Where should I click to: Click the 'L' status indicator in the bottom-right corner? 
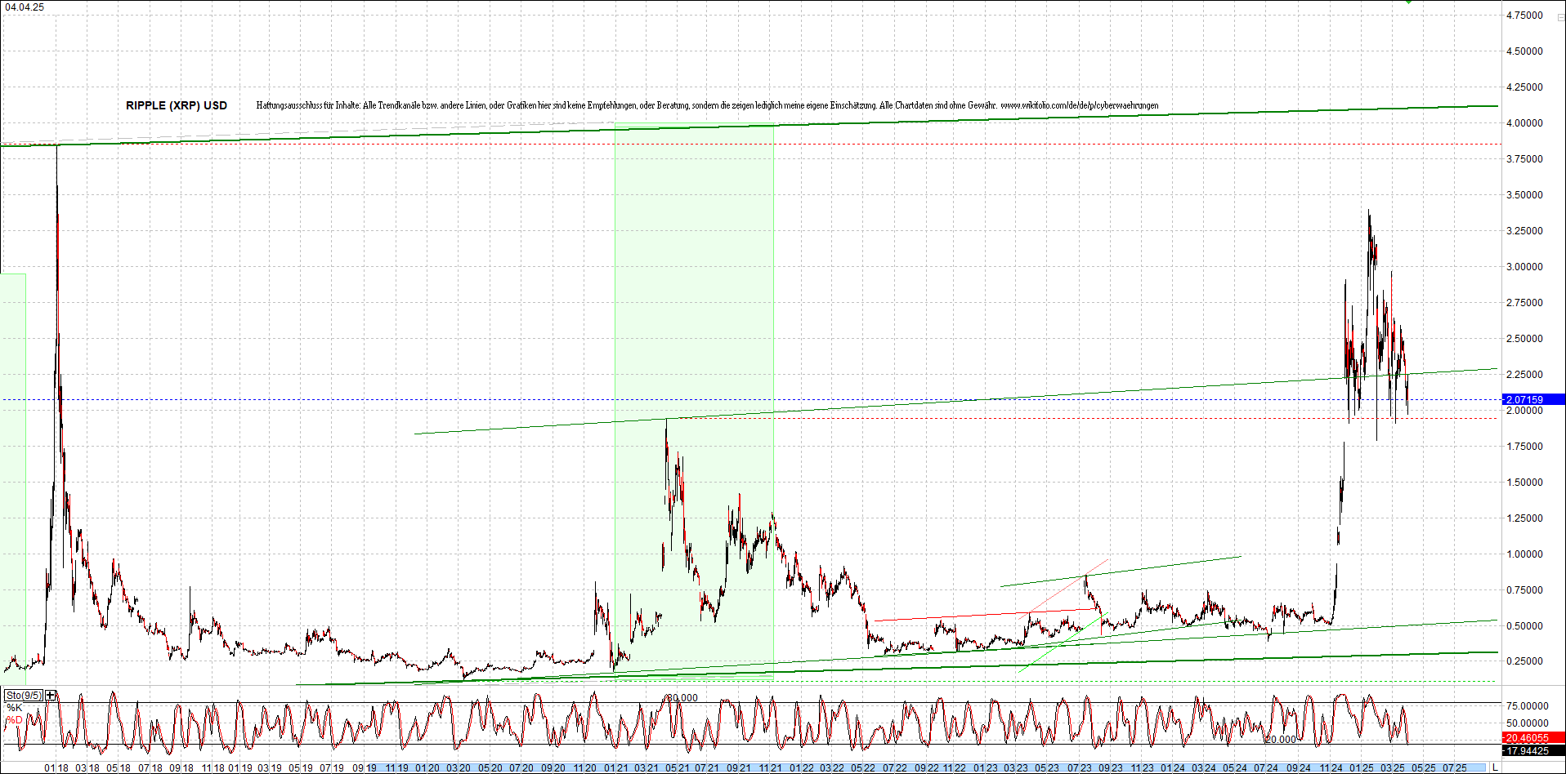[1495, 767]
